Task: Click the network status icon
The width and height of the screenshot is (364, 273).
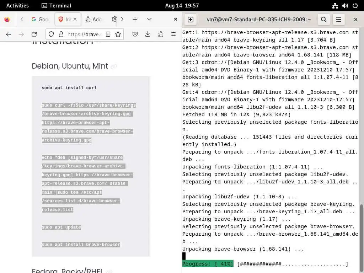Action: [335, 6]
